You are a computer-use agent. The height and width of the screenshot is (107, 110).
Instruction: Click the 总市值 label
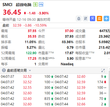pyautogui.click(x=80, y=48)
